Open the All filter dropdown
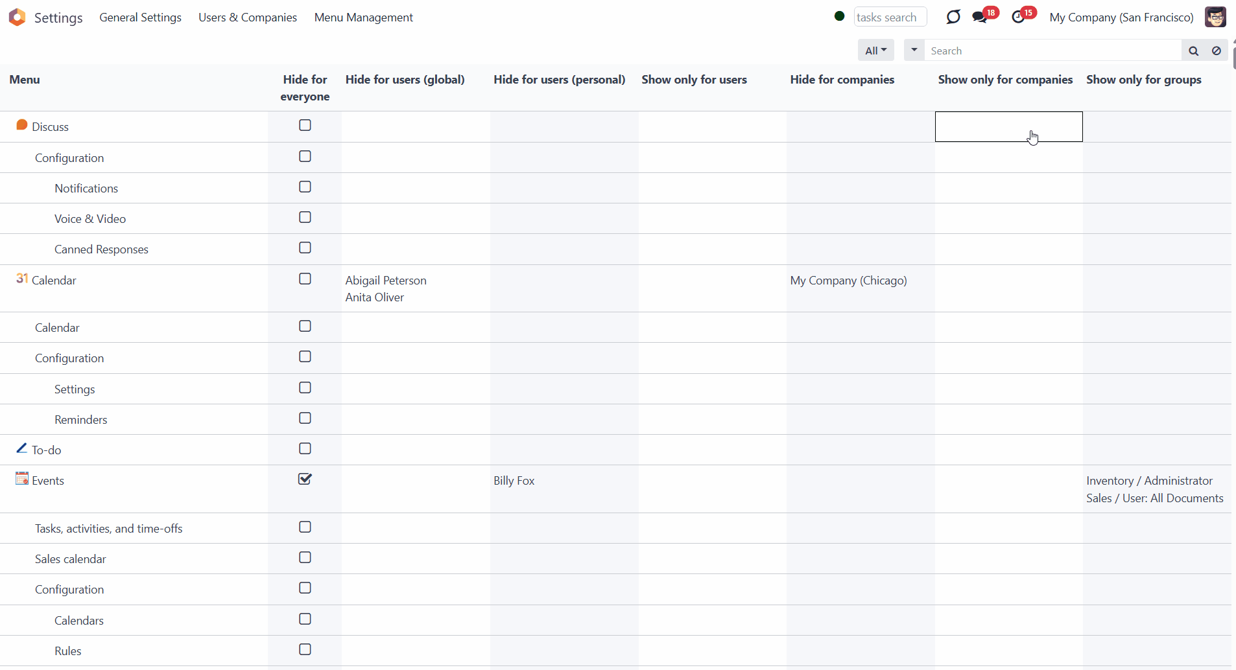The width and height of the screenshot is (1236, 670). point(875,51)
